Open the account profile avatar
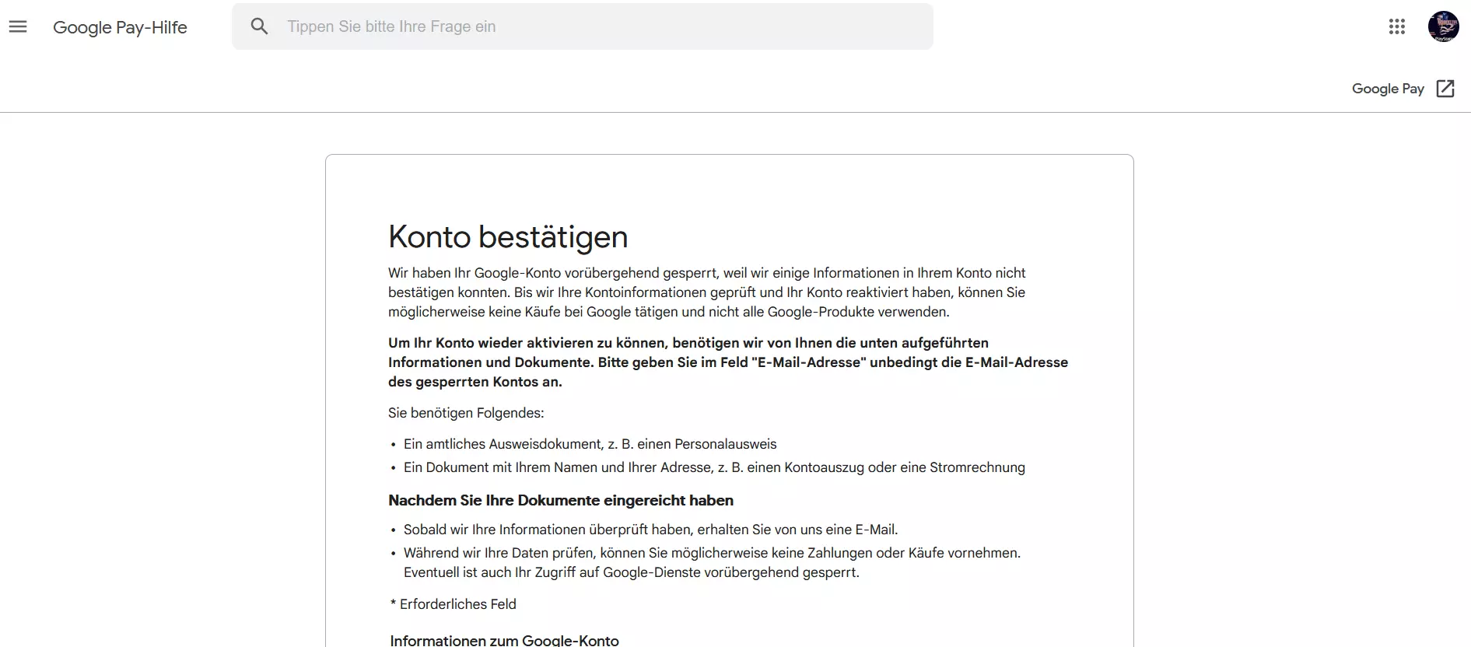The width and height of the screenshot is (1471, 647). 1444,26
